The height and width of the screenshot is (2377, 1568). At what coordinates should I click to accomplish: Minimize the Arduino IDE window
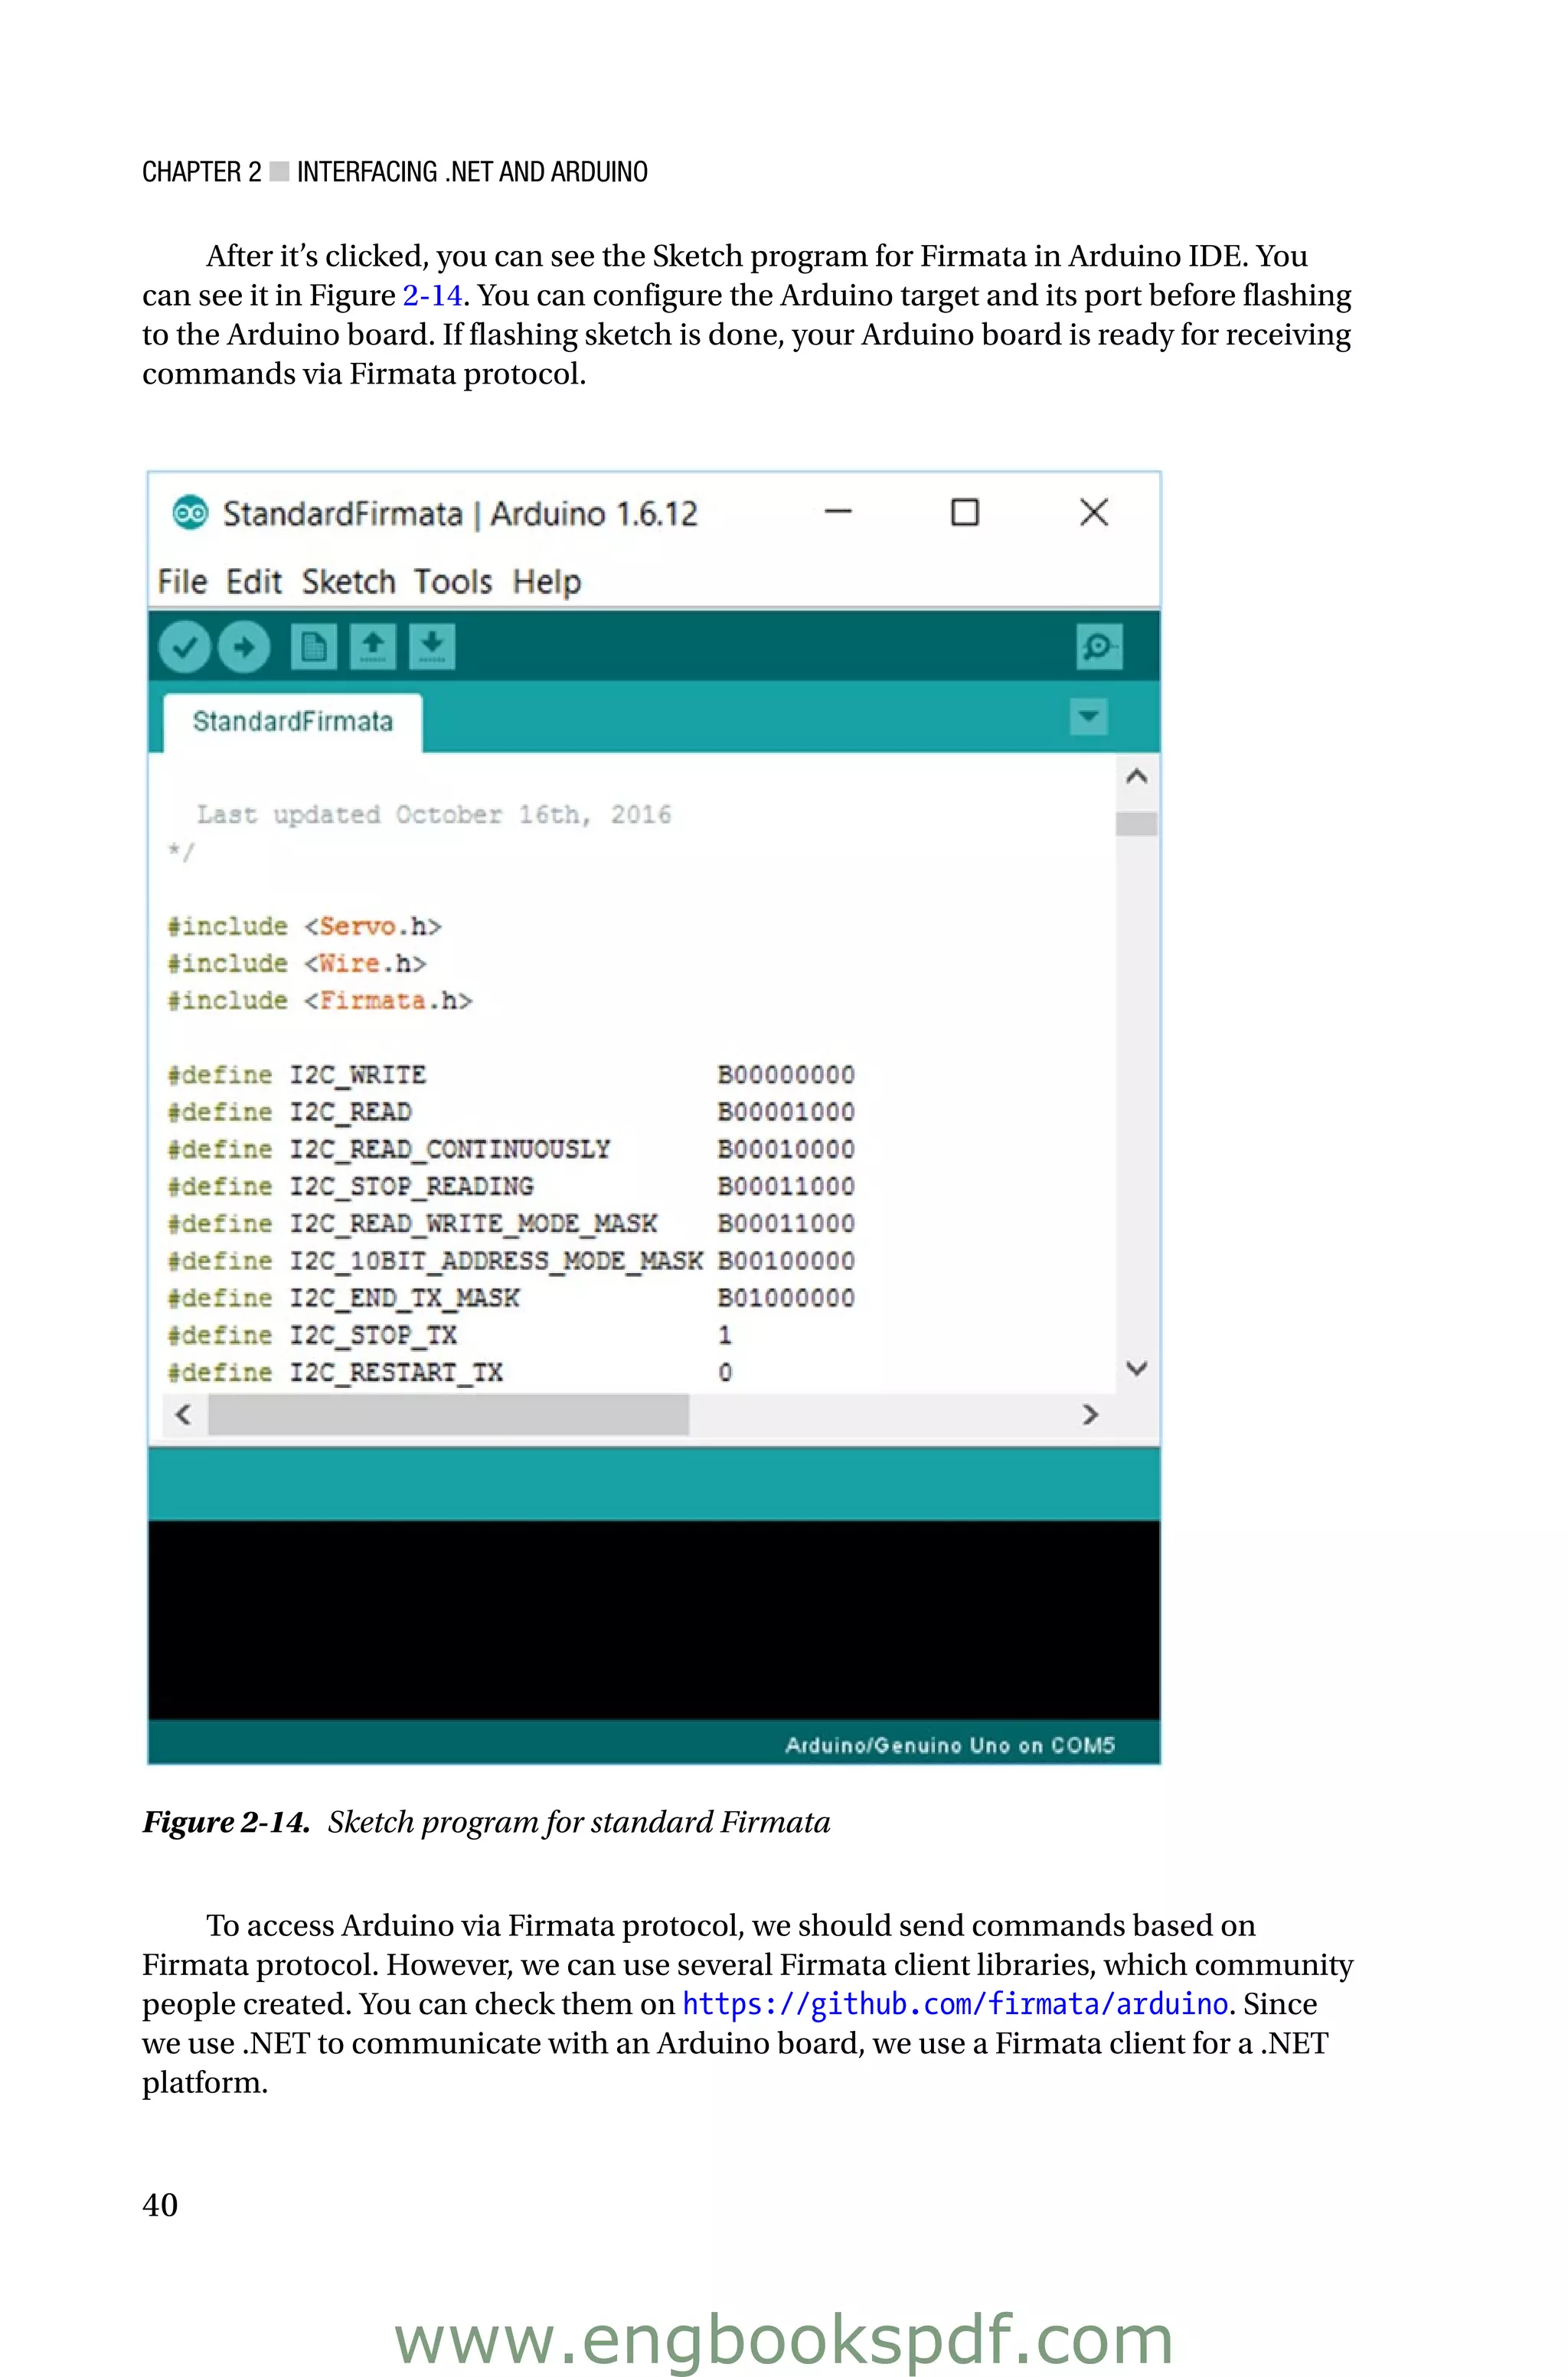pyautogui.click(x=838, y=512)
